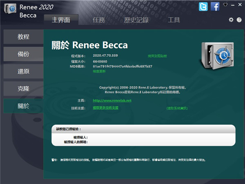Click the MD5 hash value 81ae791f4794447a4fdcebcffc697b37
The width and height of the screenshot is (245, 184).
click(122, 67)
